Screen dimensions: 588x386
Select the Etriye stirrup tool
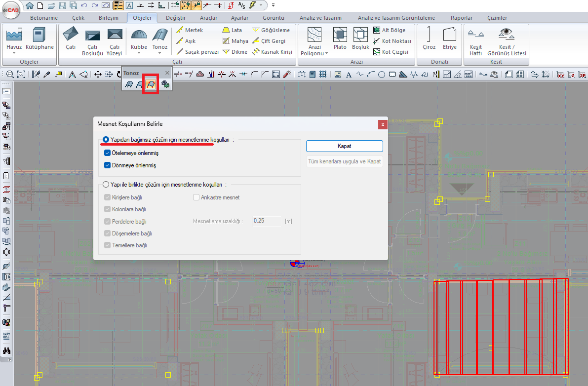[450, 39]
